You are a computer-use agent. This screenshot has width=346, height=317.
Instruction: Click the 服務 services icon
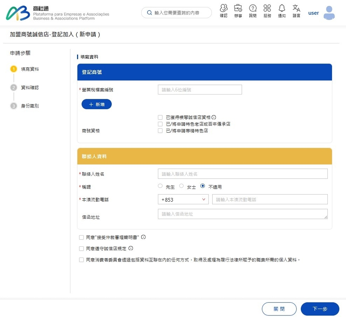coord(267,11)
